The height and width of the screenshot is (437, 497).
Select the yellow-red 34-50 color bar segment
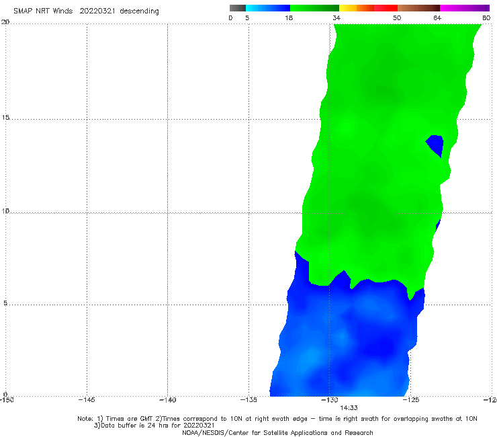pyautogui.click(x=368, y=8)
